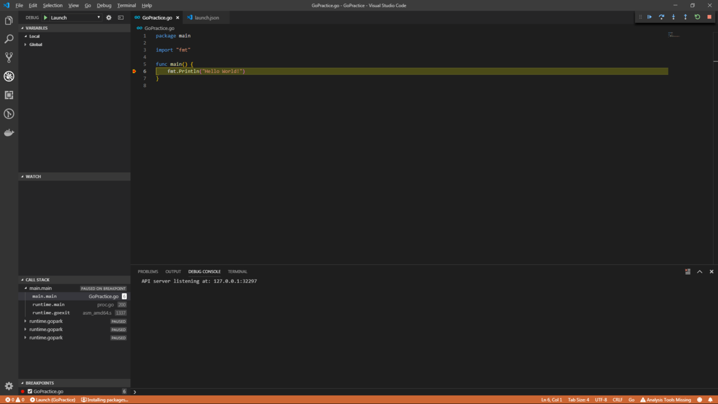Close the bottom panel
The image size is (718, 404).
[x=711, y=272]
